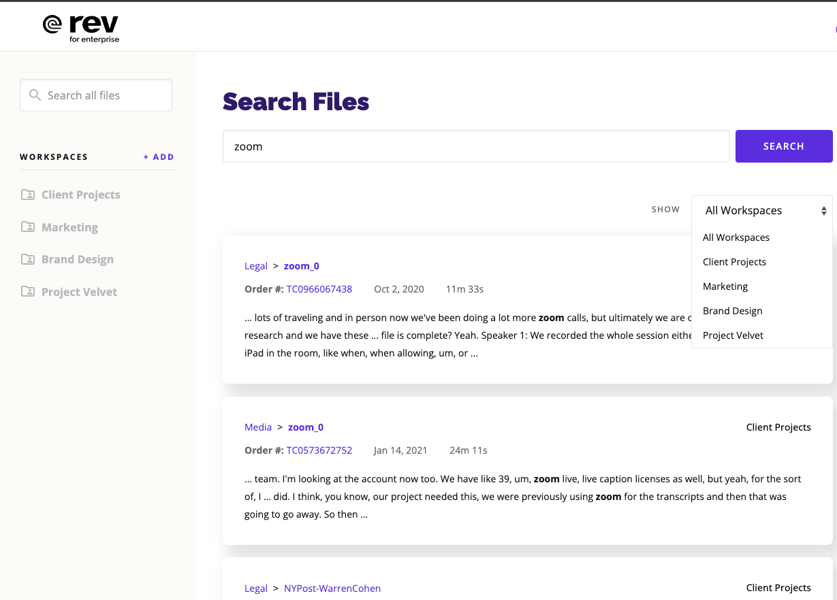Click Client Projects label on the Media result
Image resolution: width=837 pixels, height=600 pixels.
tap(778, 427)
